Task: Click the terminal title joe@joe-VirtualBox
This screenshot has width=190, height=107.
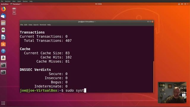Action: tap(87, 22)
